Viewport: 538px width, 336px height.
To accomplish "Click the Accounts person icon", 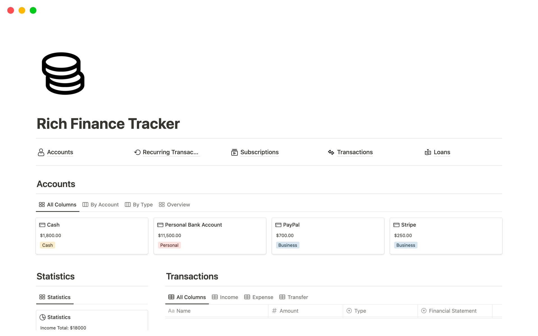I will click(41, 152).
